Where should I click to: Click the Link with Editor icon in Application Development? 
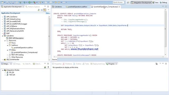coord(45,10)
